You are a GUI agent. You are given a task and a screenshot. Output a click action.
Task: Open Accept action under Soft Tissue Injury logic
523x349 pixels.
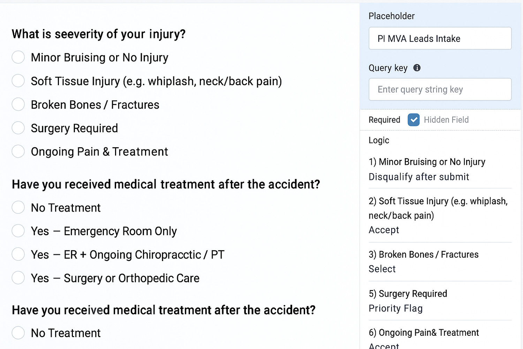pos(384,230)
